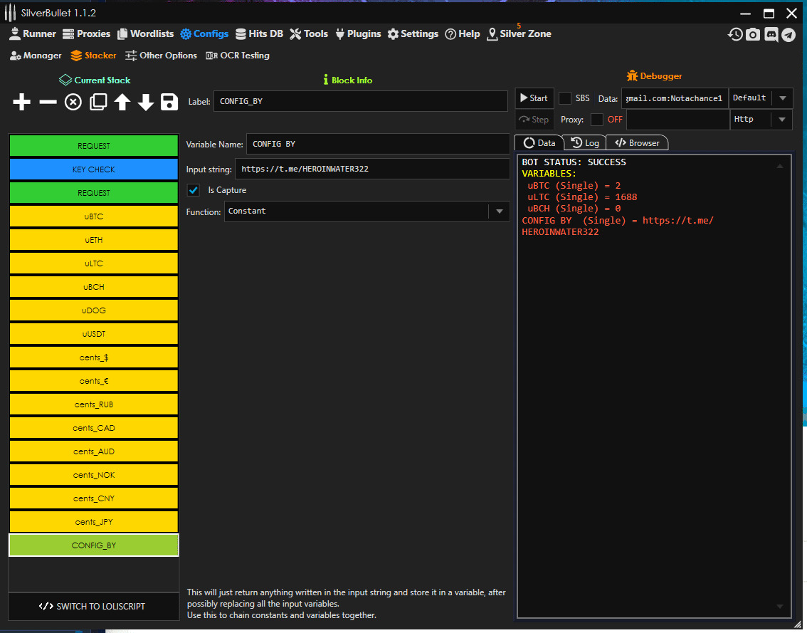Toggle the Proxy checkbox in the debugger
Image resolution: width=807 pixels, height=633 pixels.
click(x=597, y=120)
